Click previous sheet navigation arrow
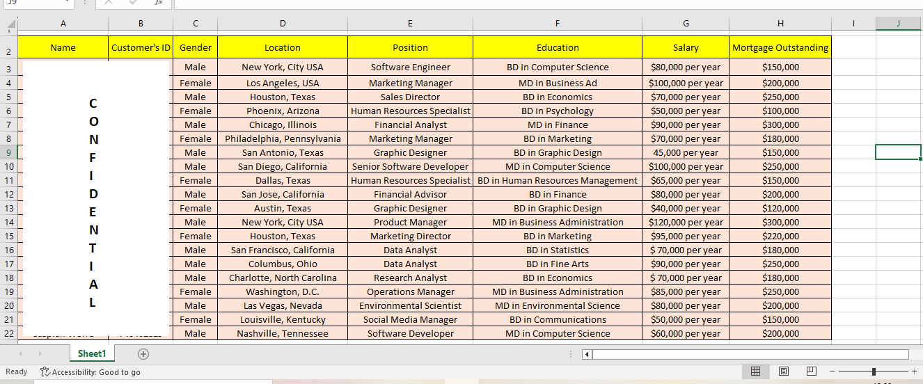Viewport: 923px width, 384px height. click(21, 354)
